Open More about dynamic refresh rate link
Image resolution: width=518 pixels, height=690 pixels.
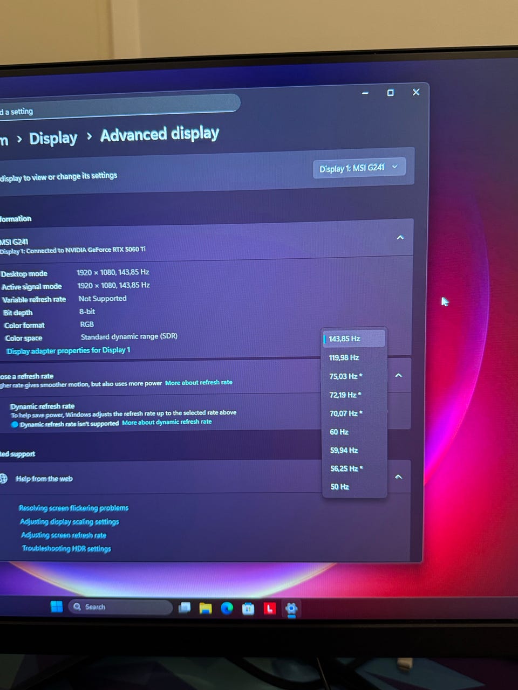167,422
